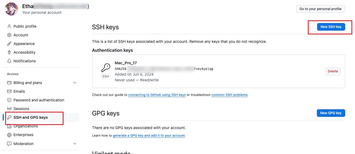This screenshot has width=355, height=154.
Task: Click the Sessions broadcast icon
Action: [9, 109]
